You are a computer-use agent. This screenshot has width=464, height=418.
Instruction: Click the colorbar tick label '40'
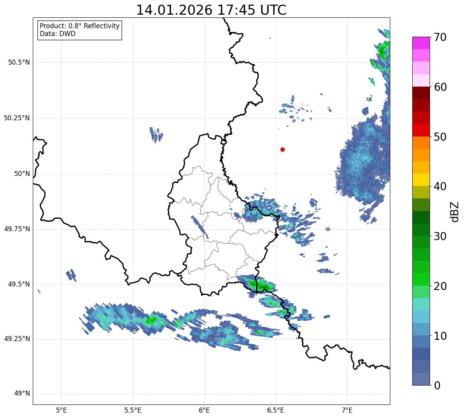[440, 186]
